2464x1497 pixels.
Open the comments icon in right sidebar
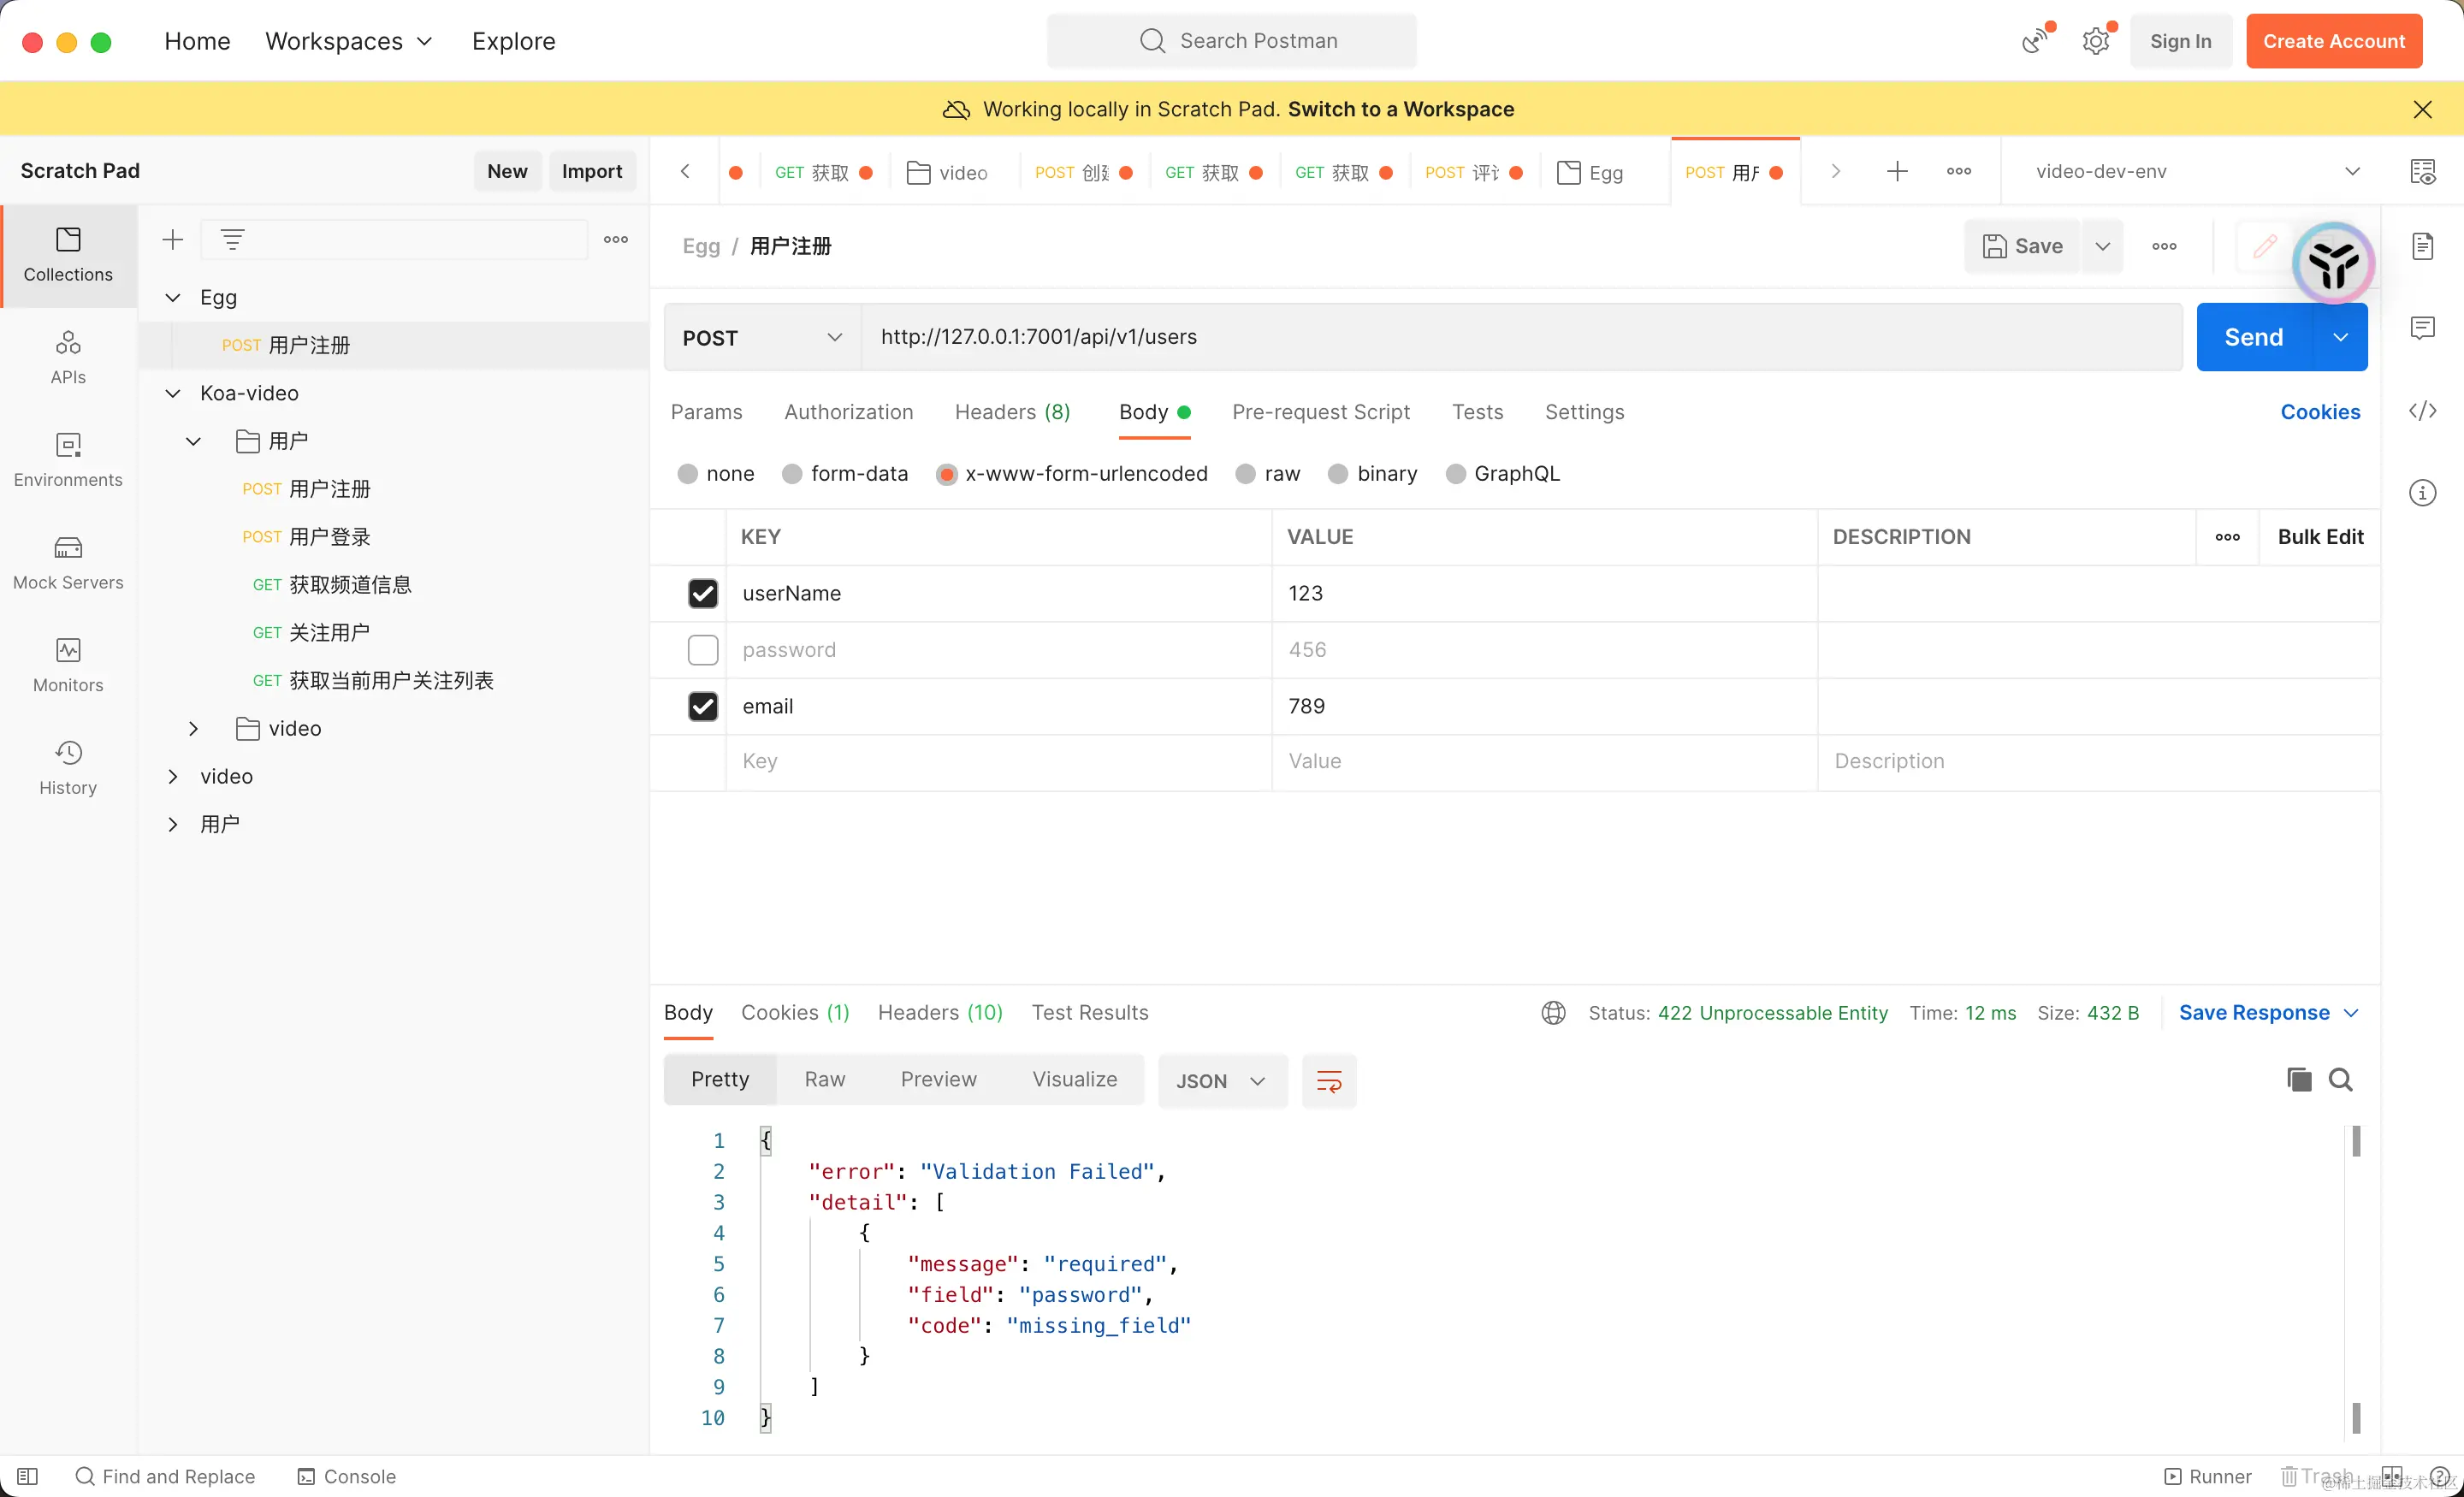(x=2423, y=328)
